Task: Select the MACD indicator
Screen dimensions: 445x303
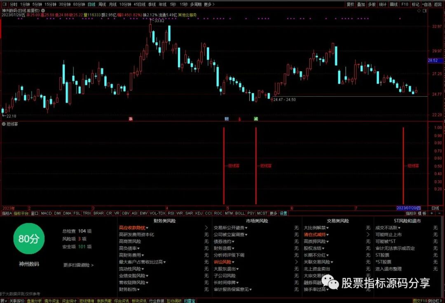Action: tap(46, 213)
